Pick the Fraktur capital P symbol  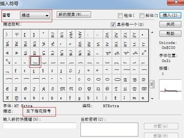click(x=90, y=88)
